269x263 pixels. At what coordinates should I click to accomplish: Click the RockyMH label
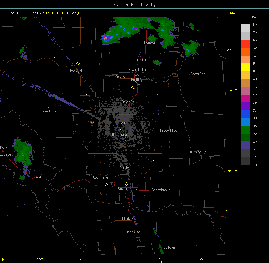tap(76, 71)
